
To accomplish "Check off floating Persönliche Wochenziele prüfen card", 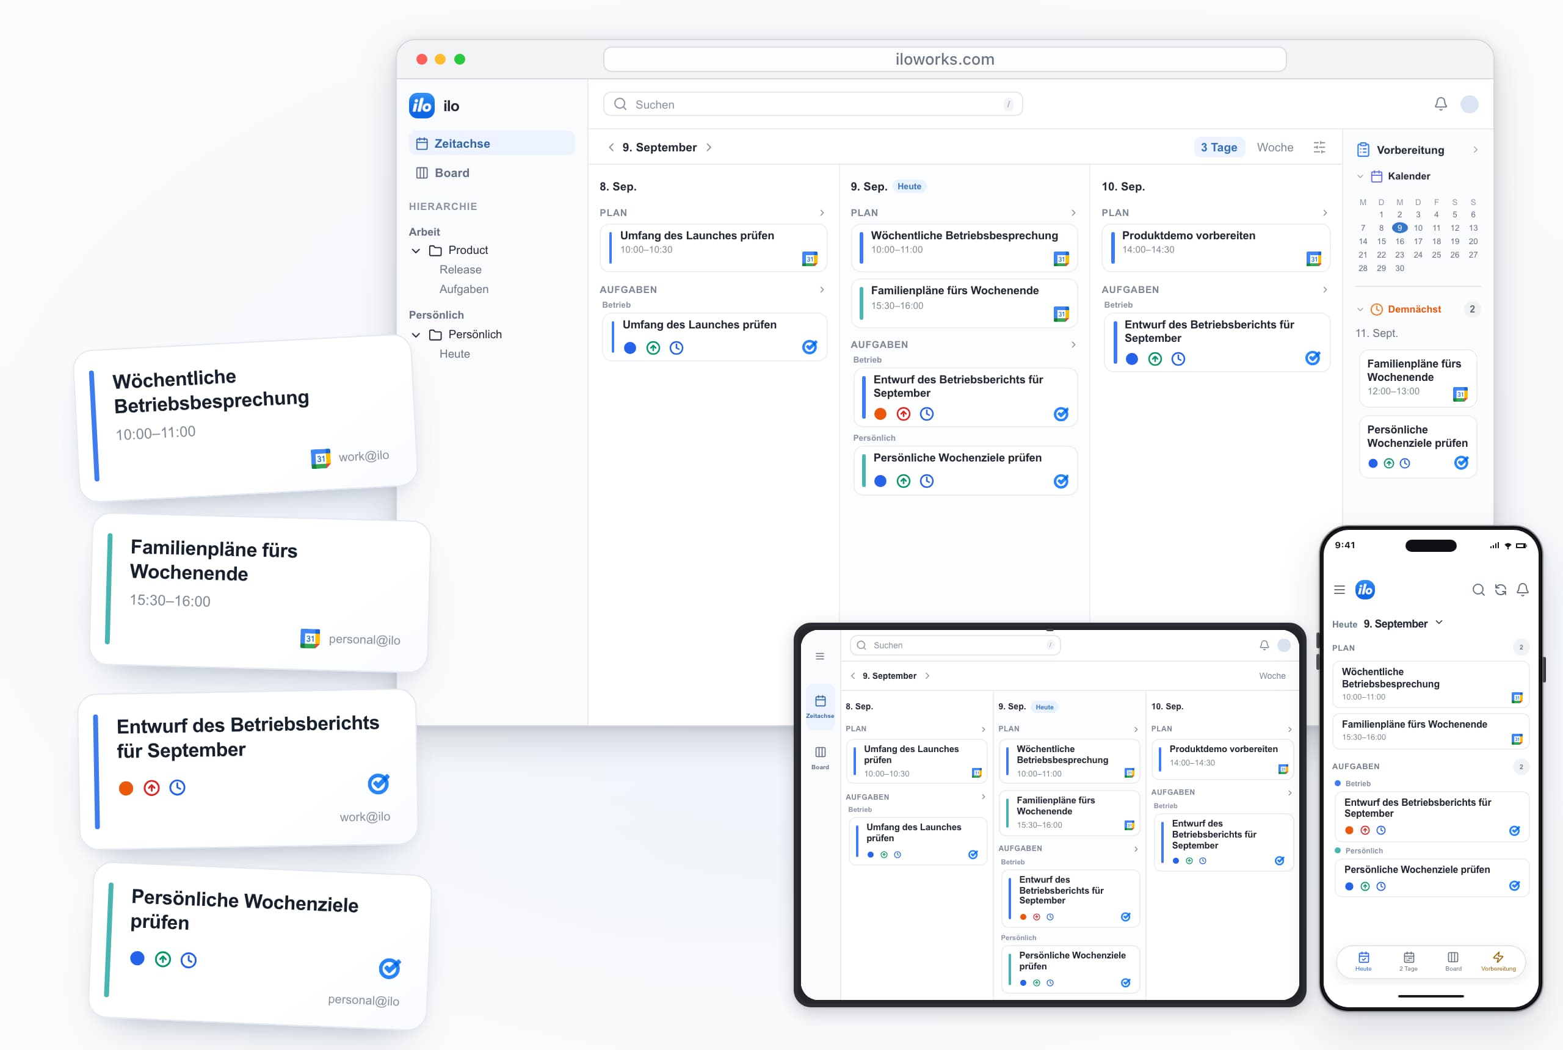I will pyautogui.click(x=390, y=968).
